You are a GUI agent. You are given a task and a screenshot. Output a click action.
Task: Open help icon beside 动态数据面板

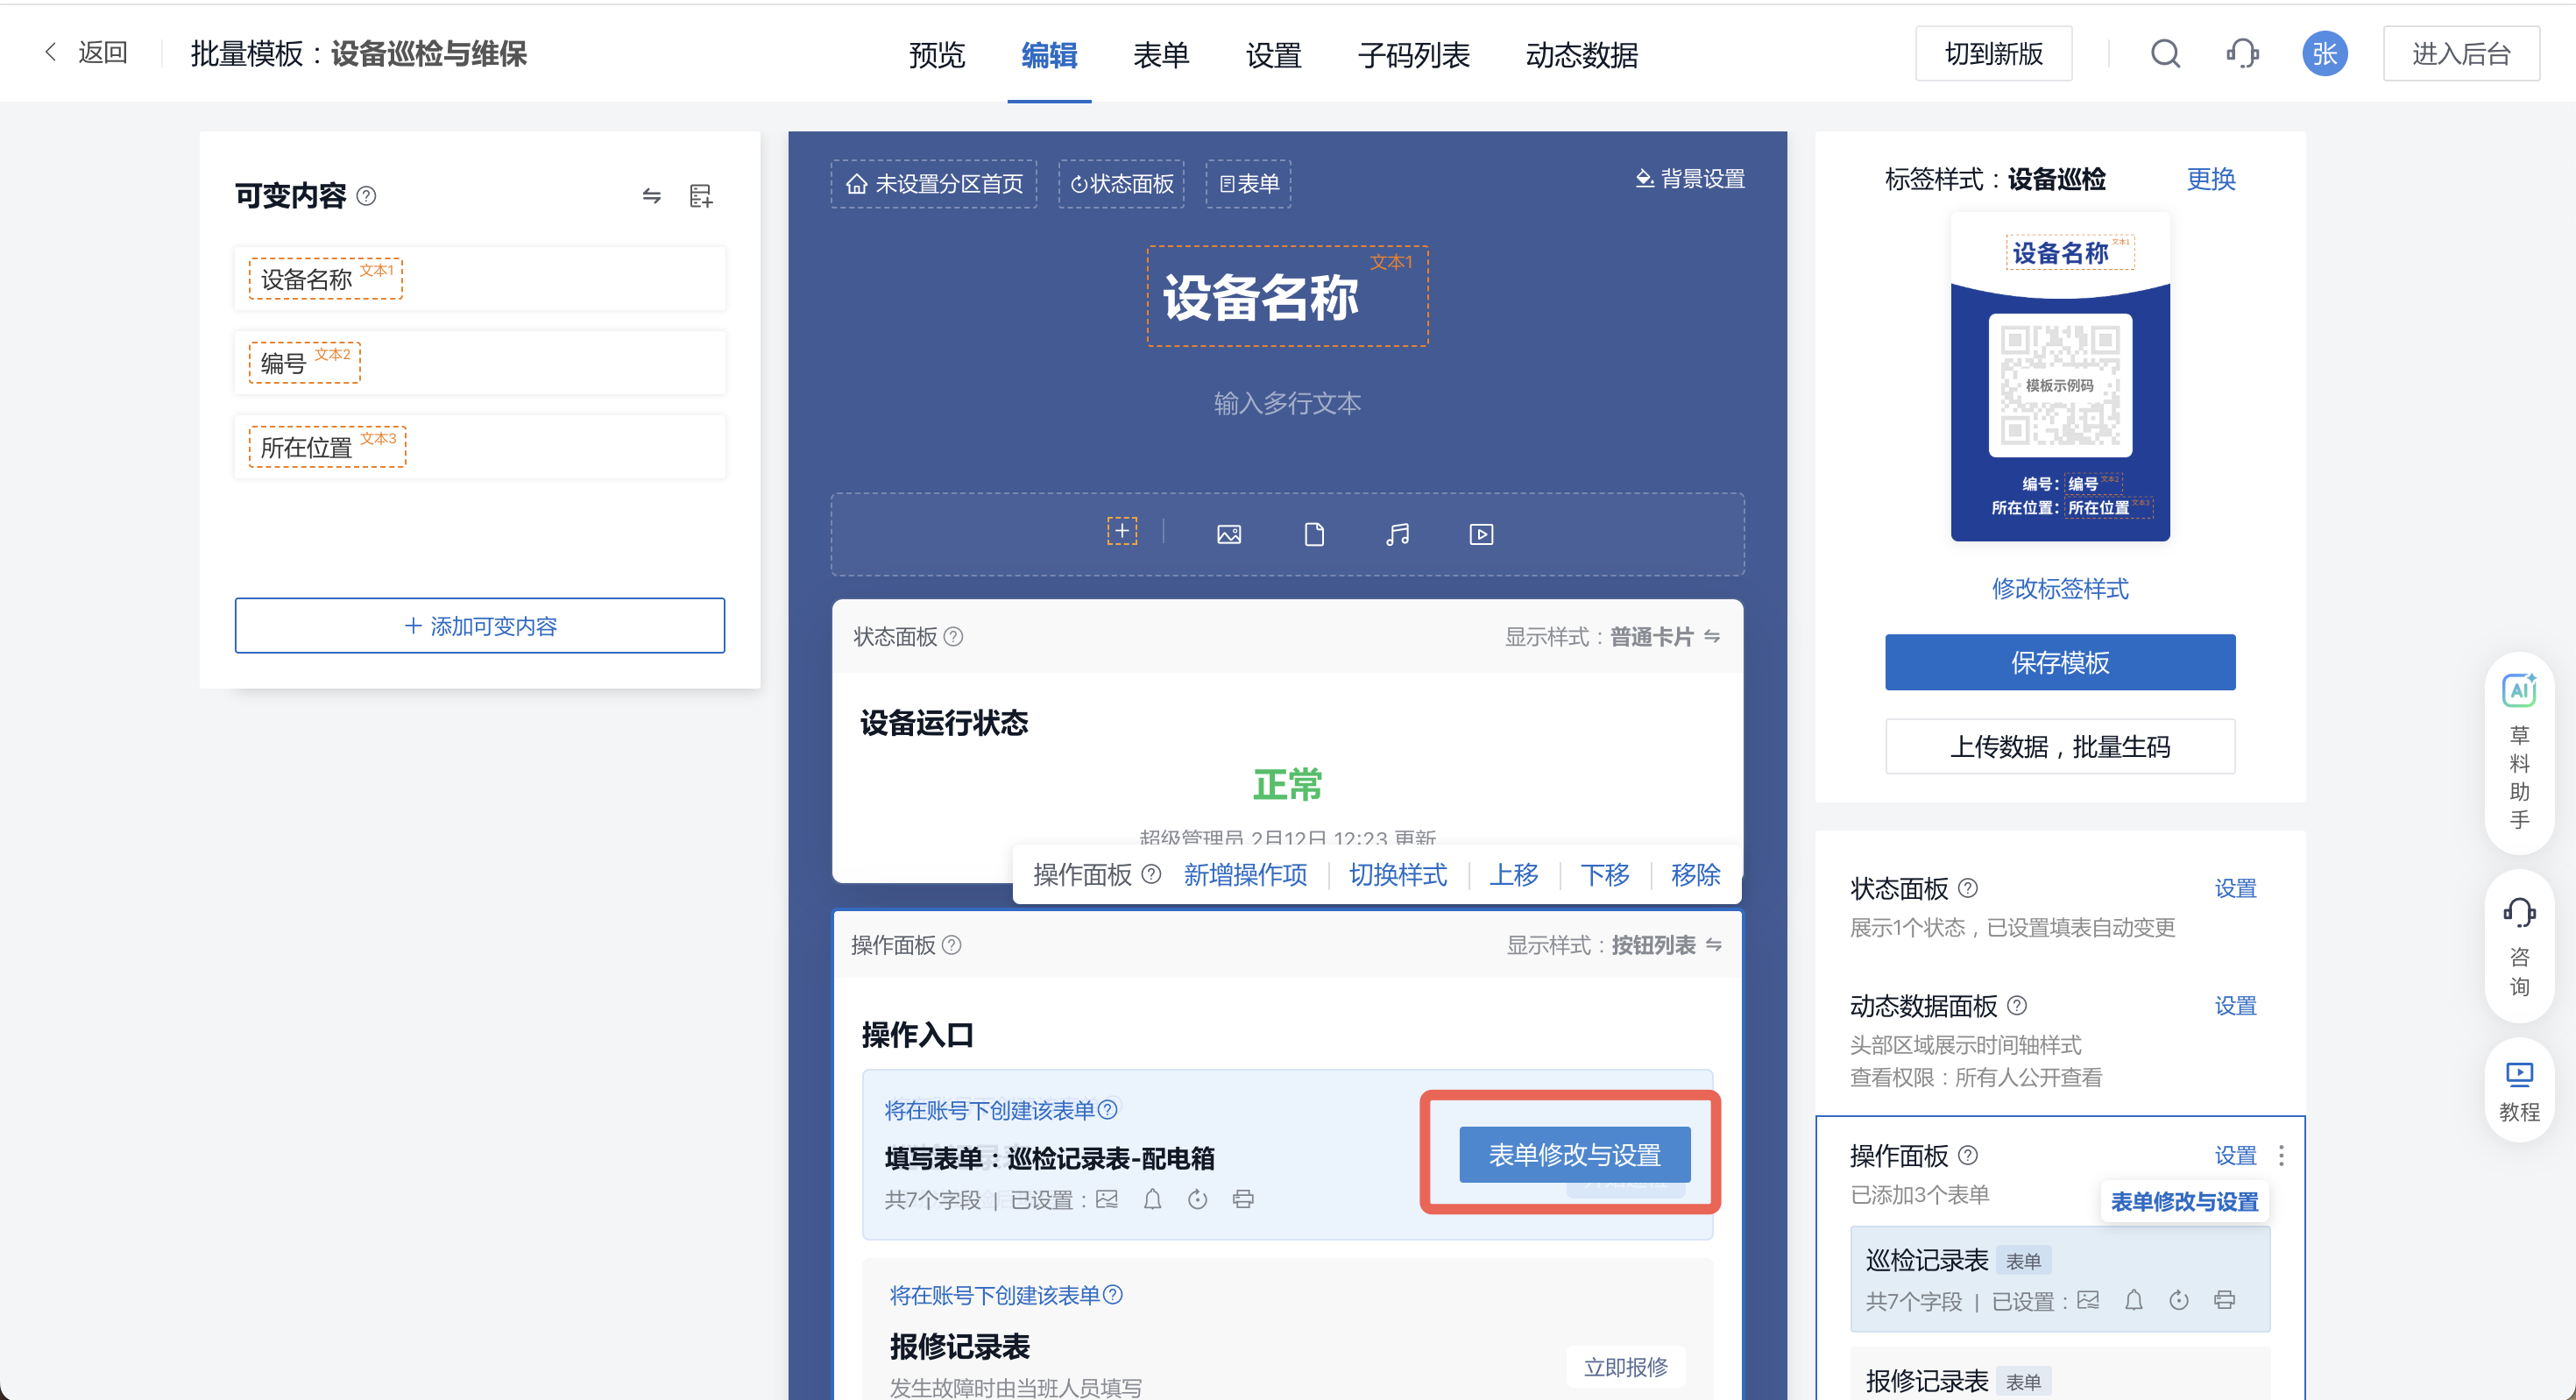(2017, 1006)
